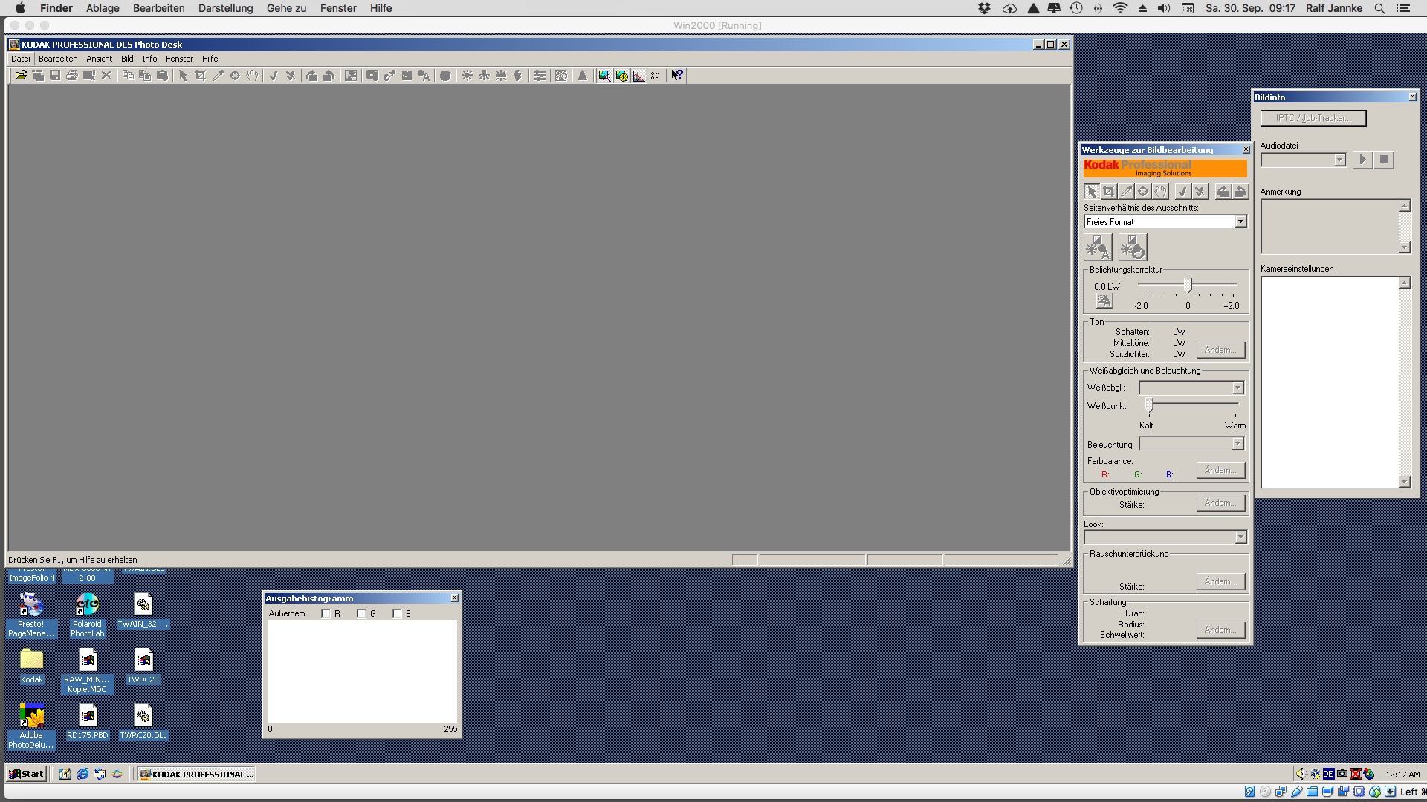Click the open folder icon in the main toolbar
Screen dimensions: 1427x802
click(x=21, y=76)
